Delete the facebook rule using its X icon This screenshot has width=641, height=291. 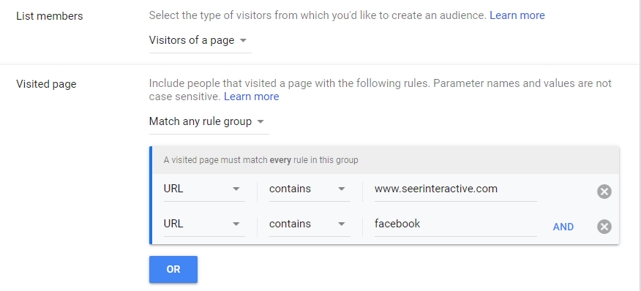[x=604, y=227]
